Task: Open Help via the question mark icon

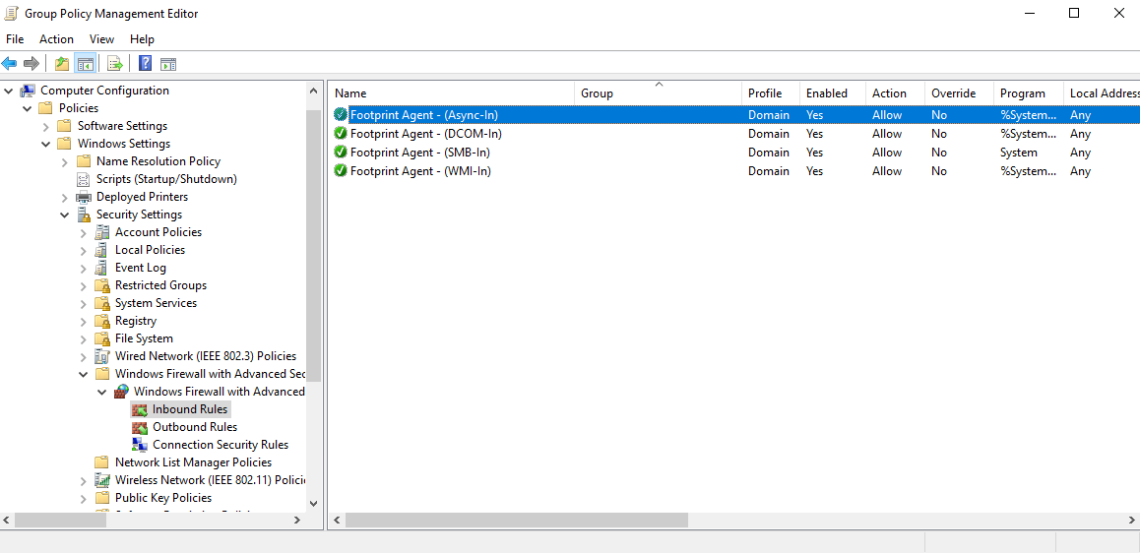Action: (x=146, y=64)
